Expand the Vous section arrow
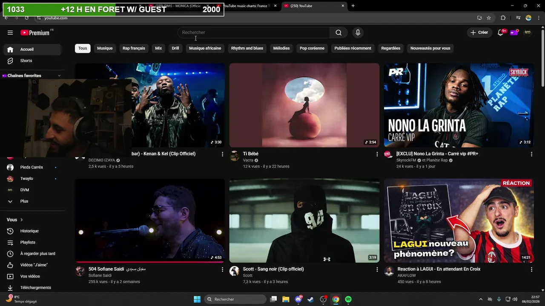 [21, 220]
